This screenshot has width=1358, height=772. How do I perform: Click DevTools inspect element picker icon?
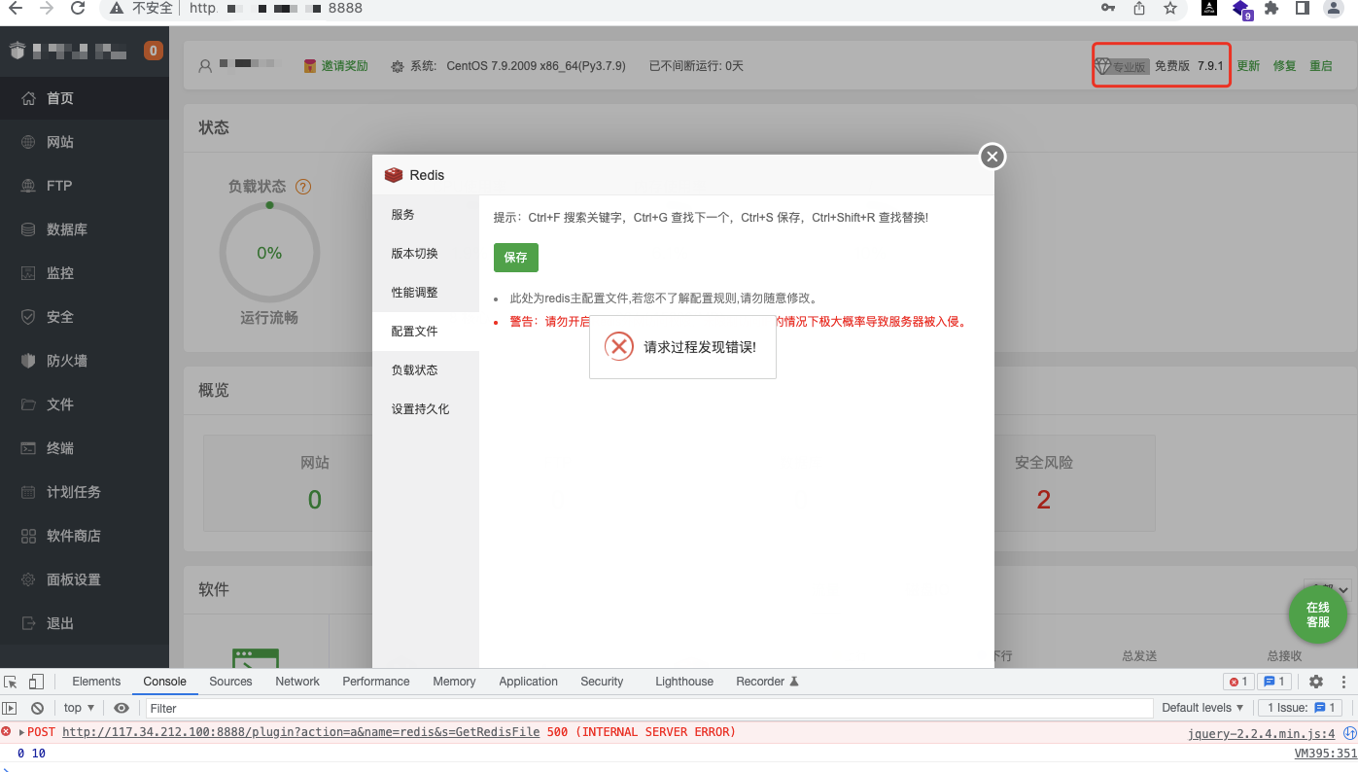pyautogui.click(x=12, y=682)
